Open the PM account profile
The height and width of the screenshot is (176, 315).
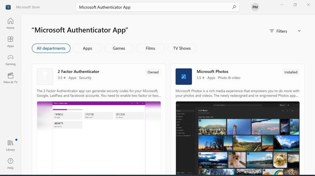click(x=255, y=7)
